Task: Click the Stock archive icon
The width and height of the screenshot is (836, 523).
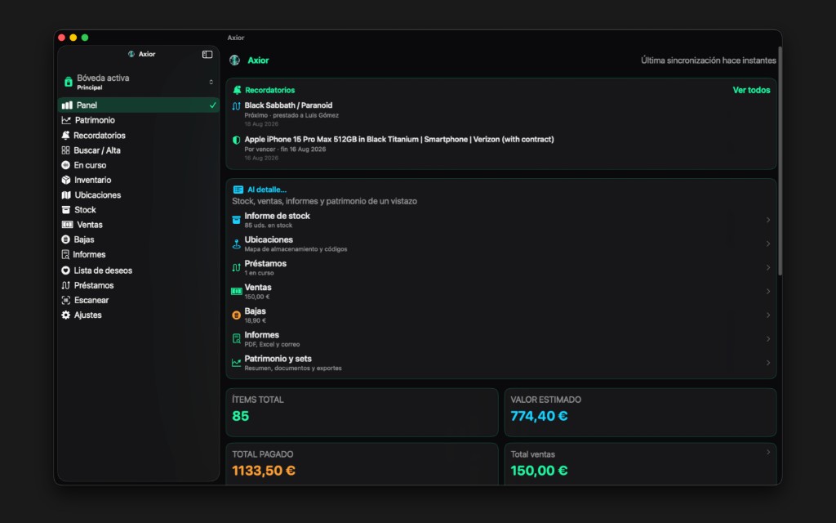Action: coord(65,210)
